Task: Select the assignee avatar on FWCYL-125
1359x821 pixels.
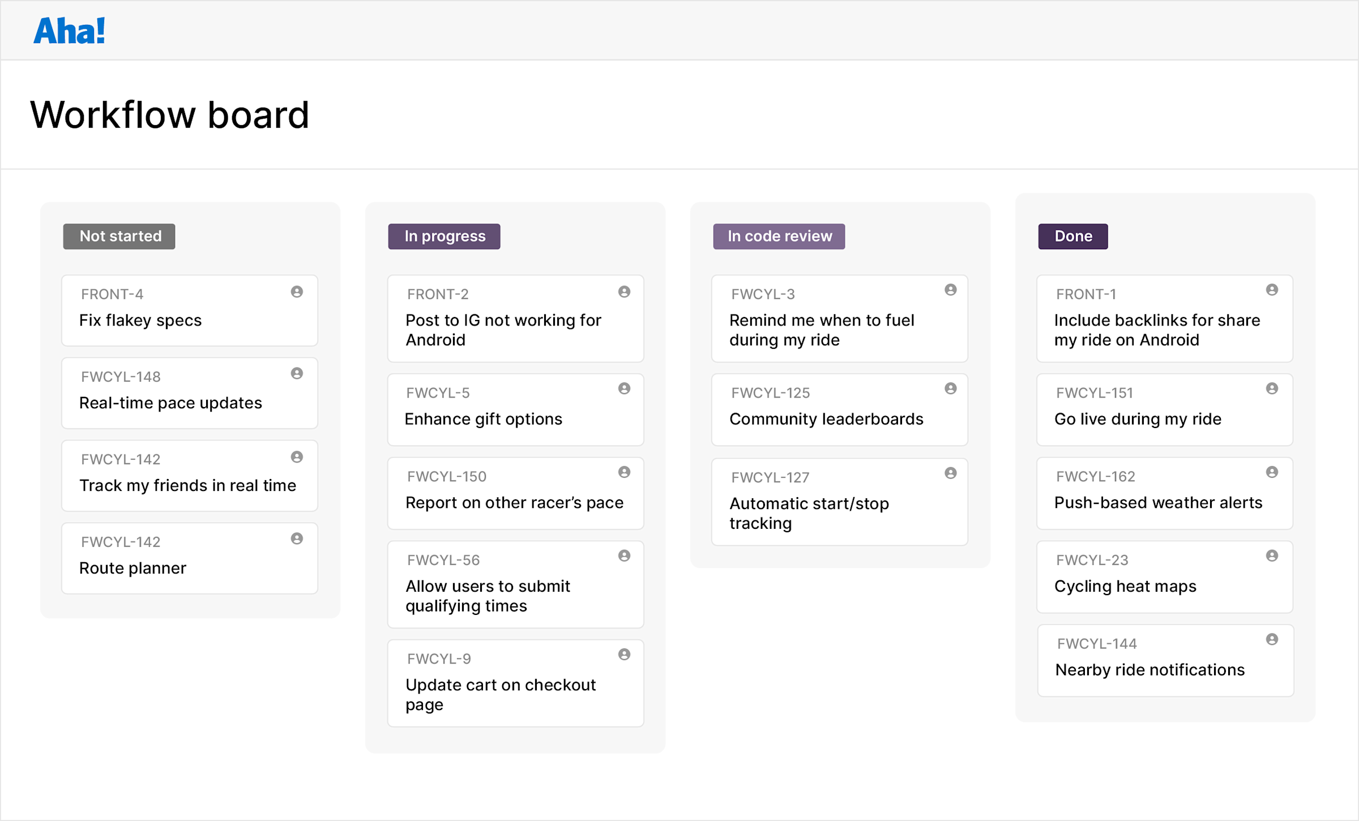Action: pyautogui.click(x=950, y=390)
